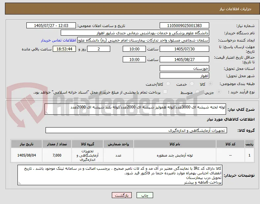
Task: Click the واحد شمارش column header
Action: pos(118,144)
